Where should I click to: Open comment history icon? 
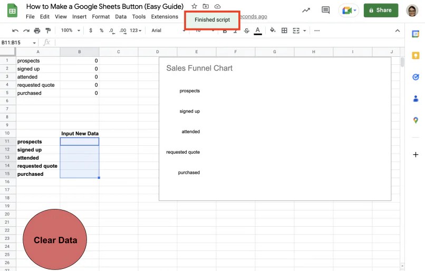(x=325, y=11)
